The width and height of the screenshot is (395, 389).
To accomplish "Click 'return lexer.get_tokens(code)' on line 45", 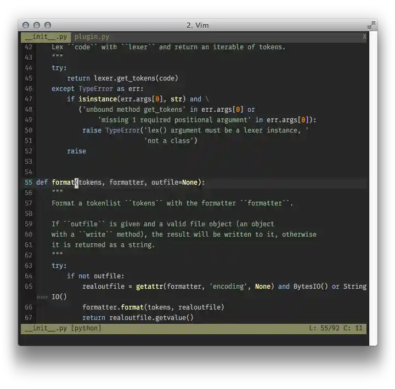I will coord(122,78).
